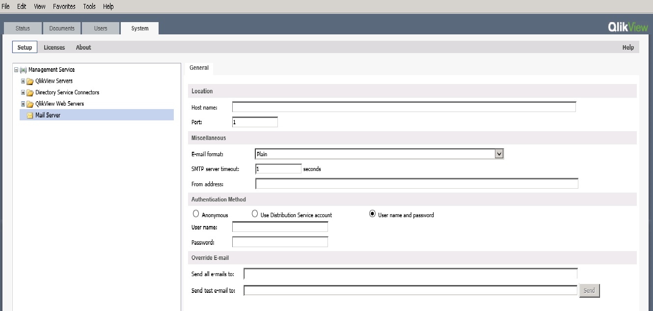Click the Authentication Method section header

click(412, 199)
